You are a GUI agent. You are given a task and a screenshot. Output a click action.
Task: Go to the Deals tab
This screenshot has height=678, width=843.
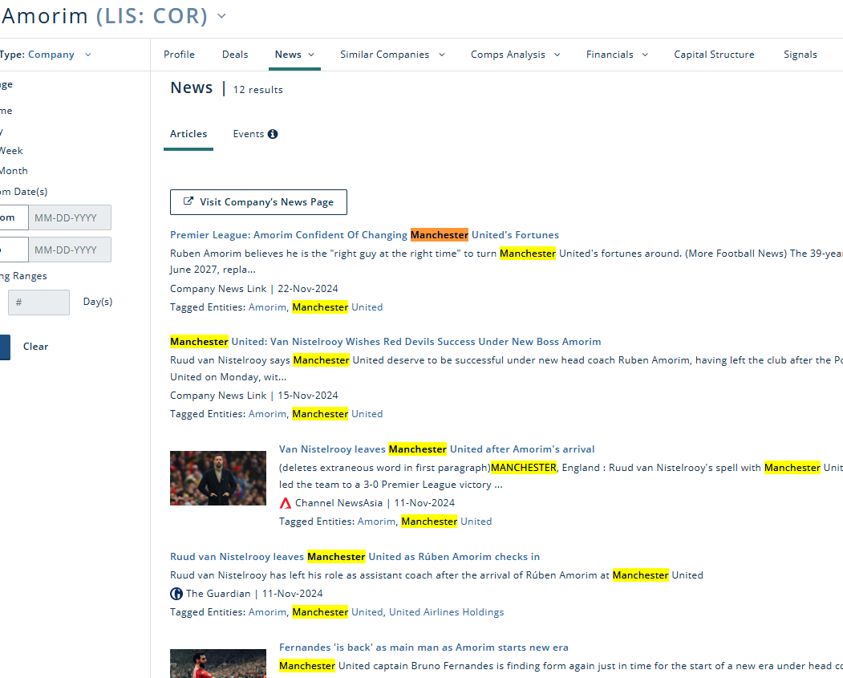click(235, 55)
